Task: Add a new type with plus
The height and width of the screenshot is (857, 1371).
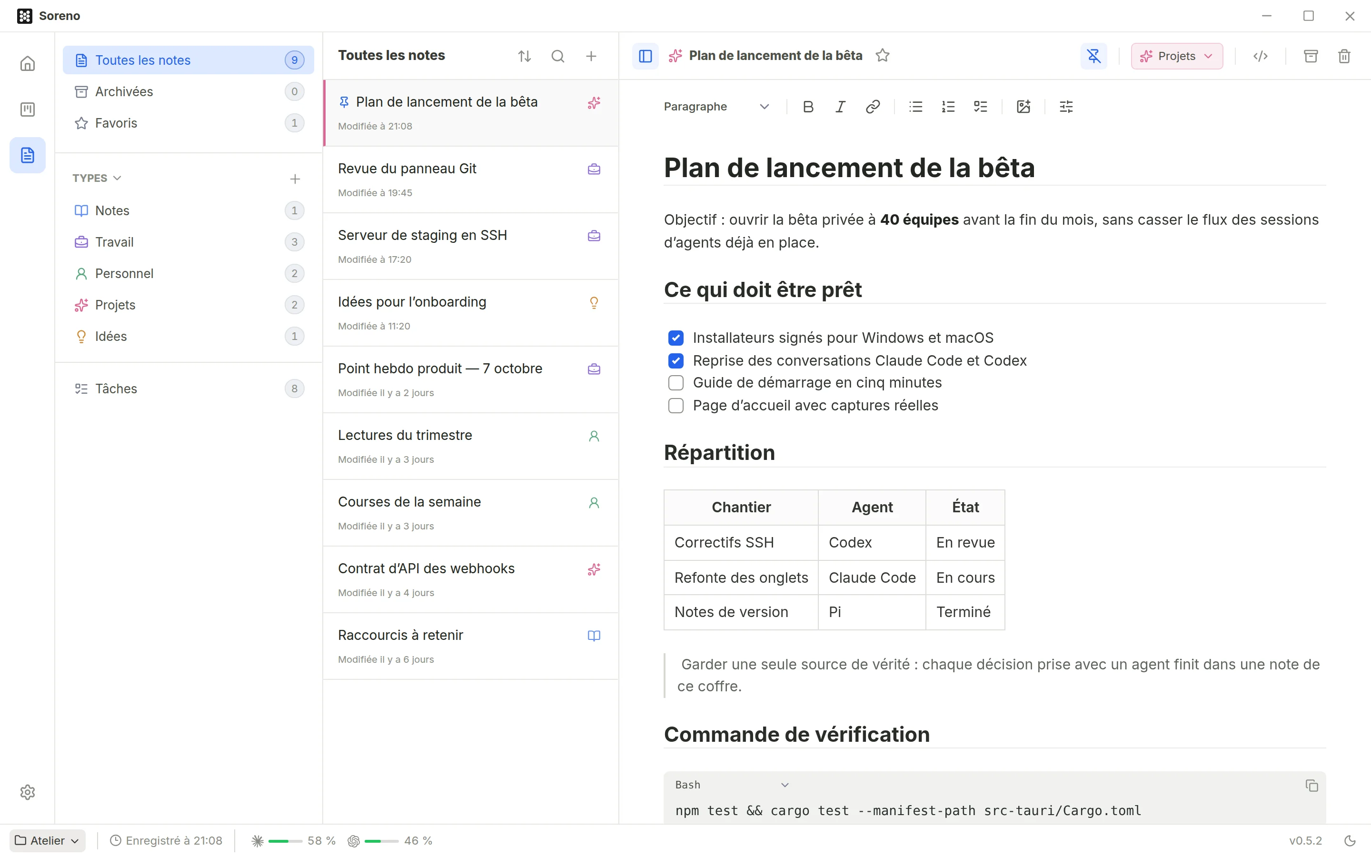Action: [295, 179]
